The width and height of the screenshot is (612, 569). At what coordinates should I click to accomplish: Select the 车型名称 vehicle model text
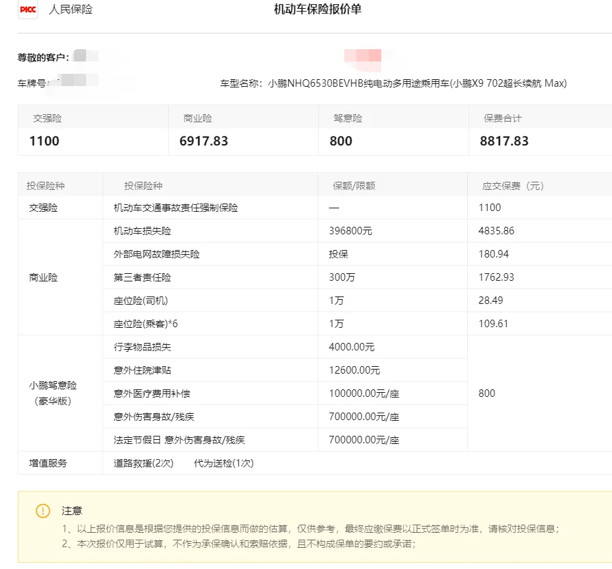click(393, 83)
